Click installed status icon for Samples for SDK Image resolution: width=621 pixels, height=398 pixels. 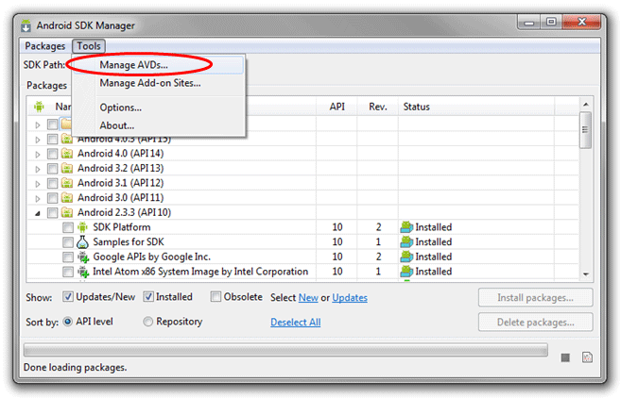click(x=406, y=241)
